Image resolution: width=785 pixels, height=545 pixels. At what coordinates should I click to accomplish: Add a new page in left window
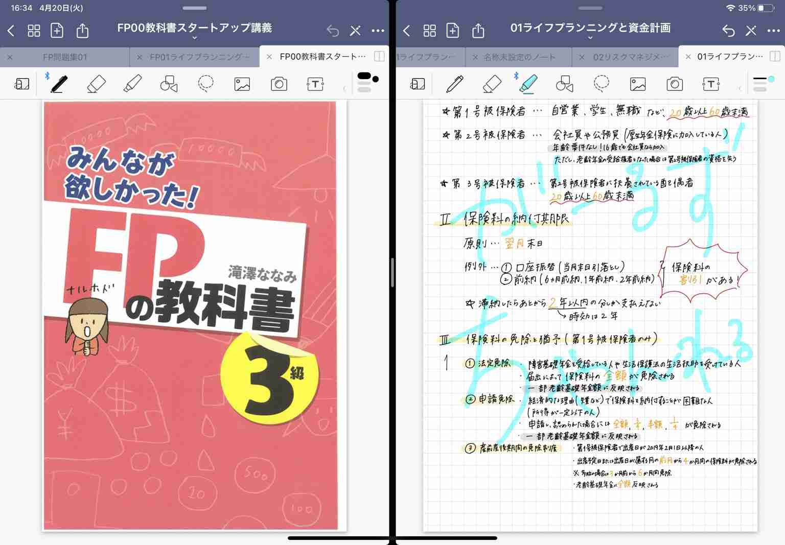click(57, 31)
